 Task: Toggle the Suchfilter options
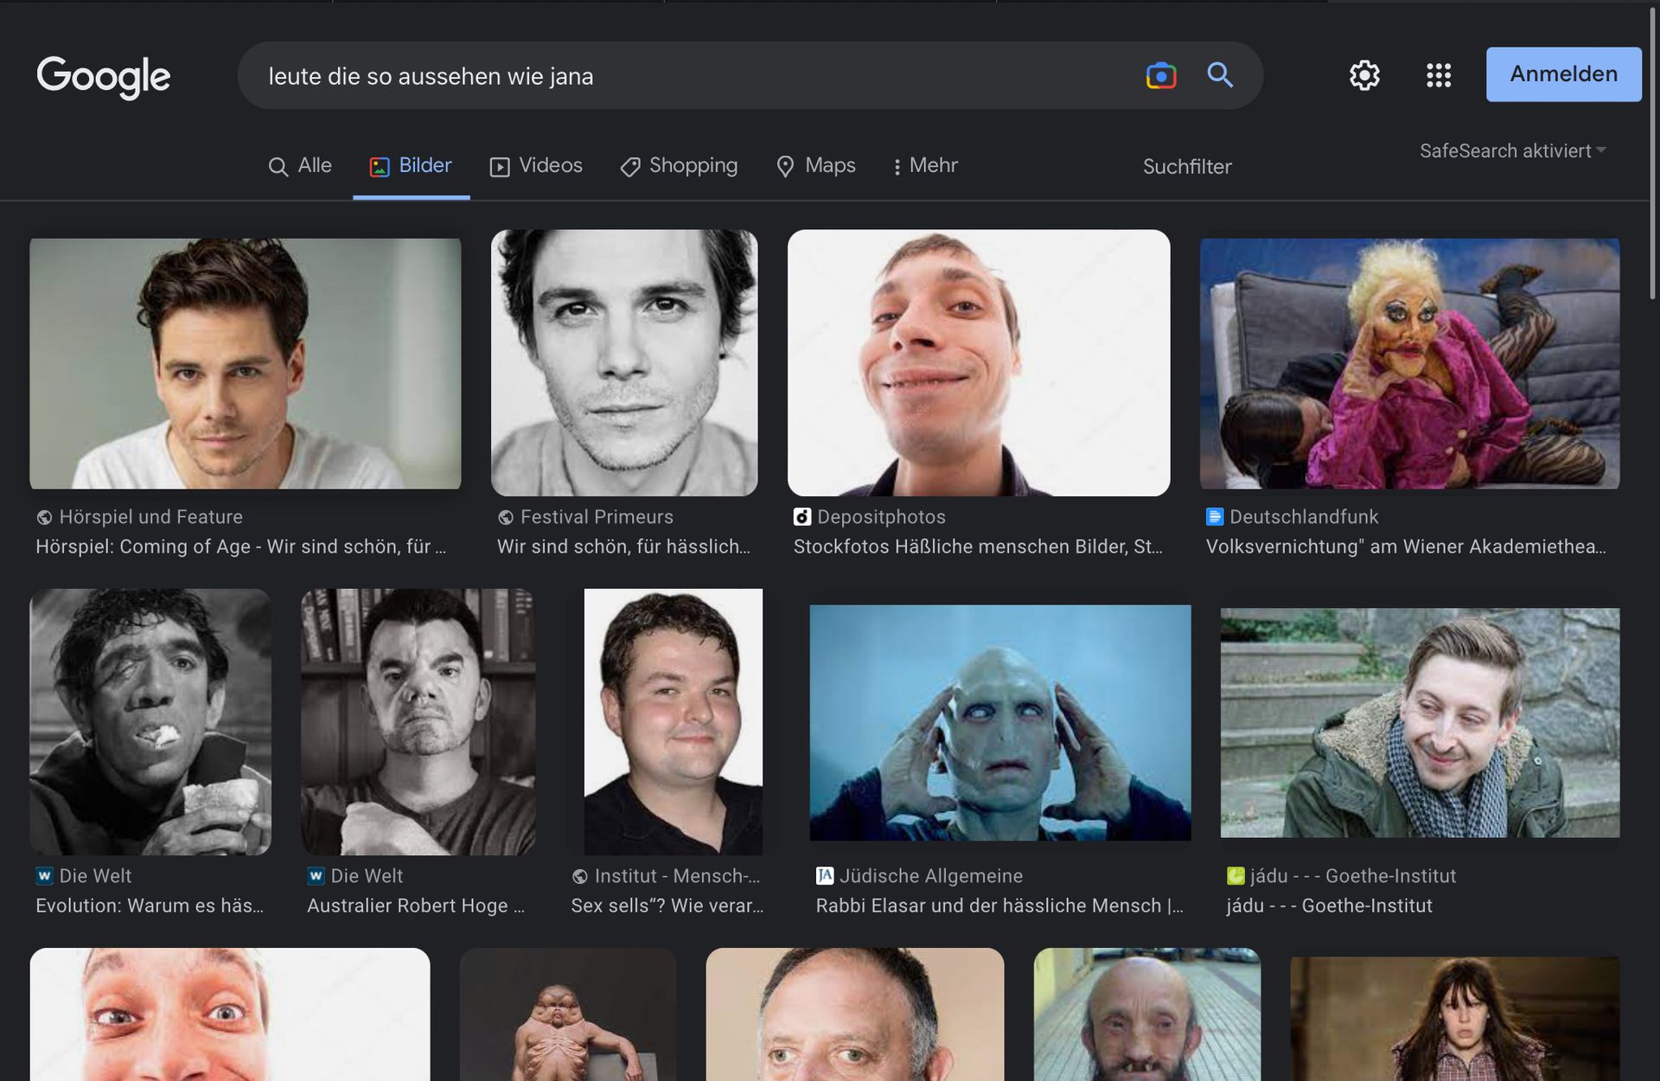point(1186,166)
